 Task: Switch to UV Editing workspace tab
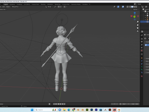(27, 4)
